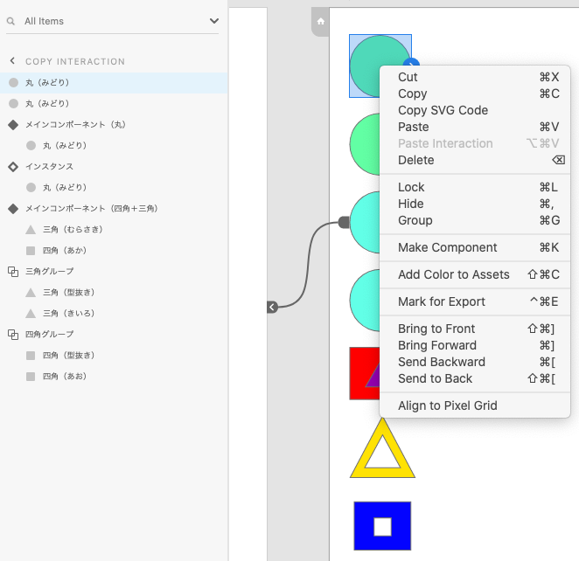
Task: Click the blue interaction arrow handle on selected circle
Action: [x=411, y=62]
